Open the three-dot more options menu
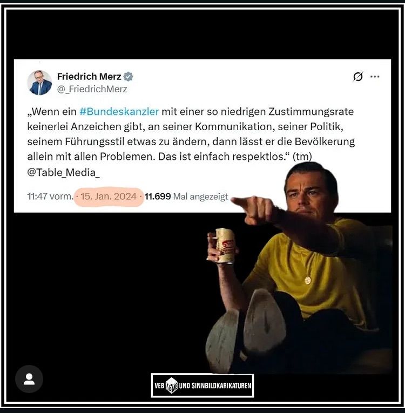405x413 pixels. 375,77
